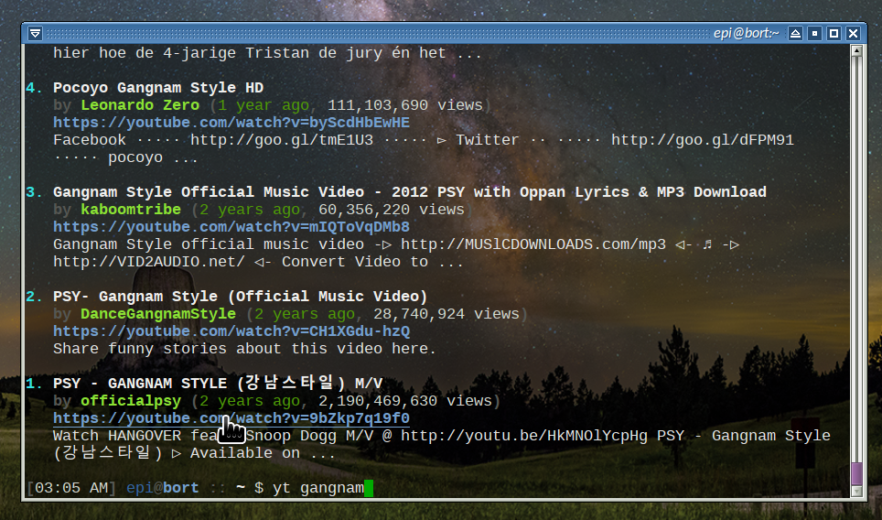Click the youtu.be/HkMNOlYcpHg URL
Screen dimensions: 882x520
(x=523, y=436)
